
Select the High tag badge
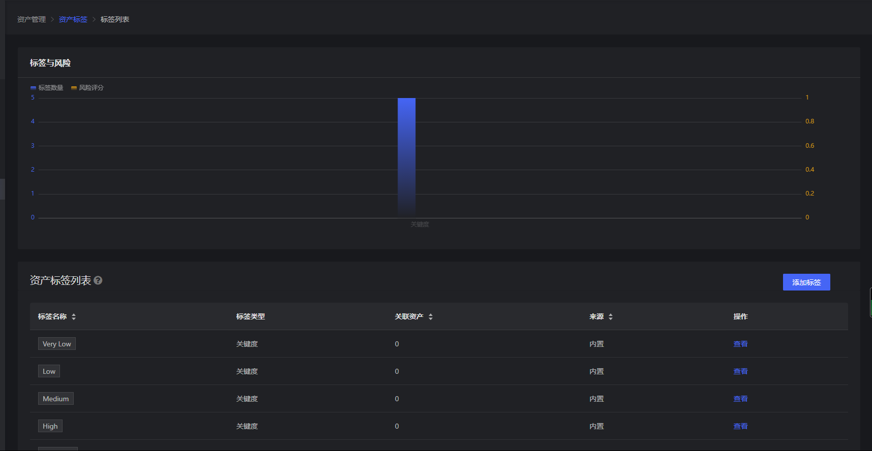point(50,426)
